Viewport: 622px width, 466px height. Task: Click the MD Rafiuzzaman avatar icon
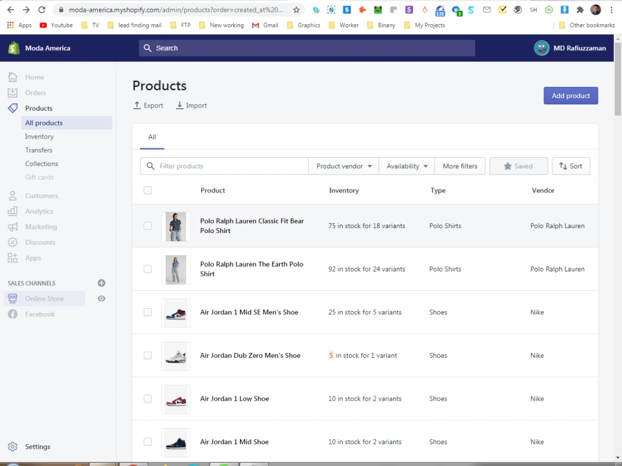coord(542,48)
